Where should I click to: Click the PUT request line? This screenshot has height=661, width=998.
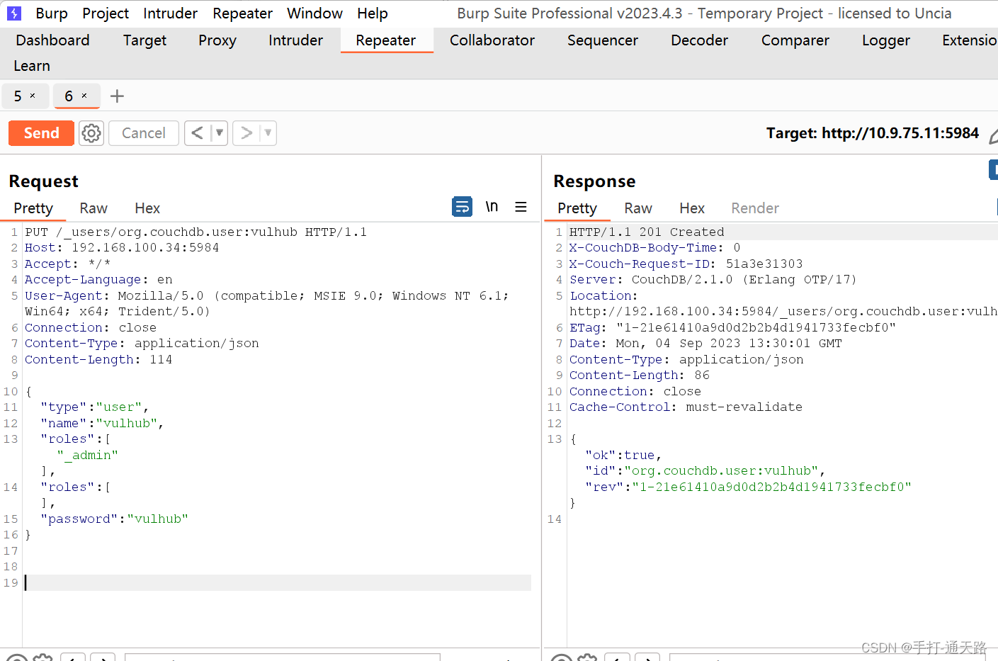196,232
